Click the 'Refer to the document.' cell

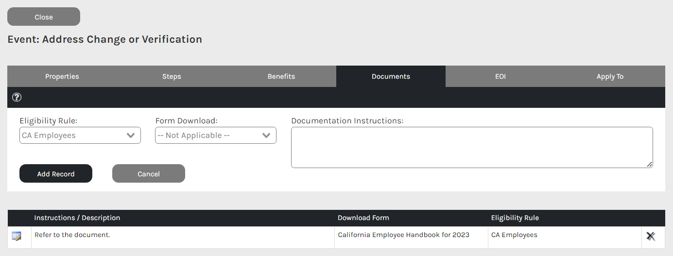[x=183, y=238]
